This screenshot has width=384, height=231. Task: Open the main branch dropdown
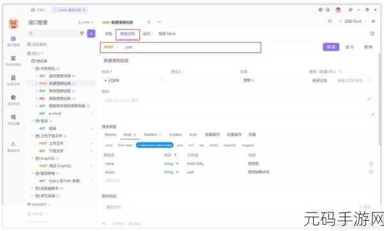[x=86, y=22]
